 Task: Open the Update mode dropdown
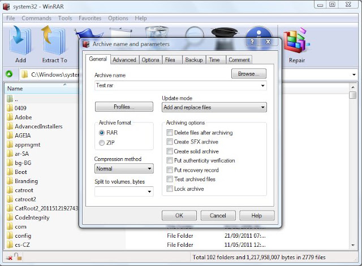(214, 107)
